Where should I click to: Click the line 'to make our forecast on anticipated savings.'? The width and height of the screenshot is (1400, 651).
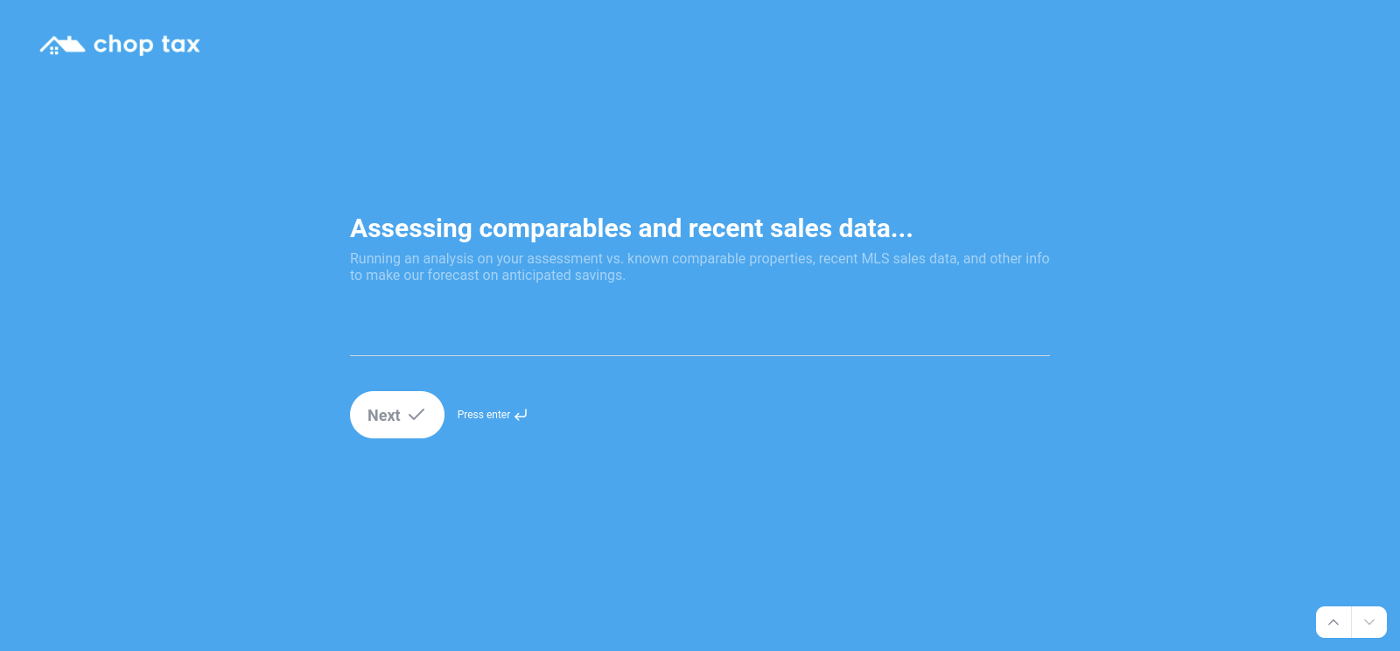(487, 276)
